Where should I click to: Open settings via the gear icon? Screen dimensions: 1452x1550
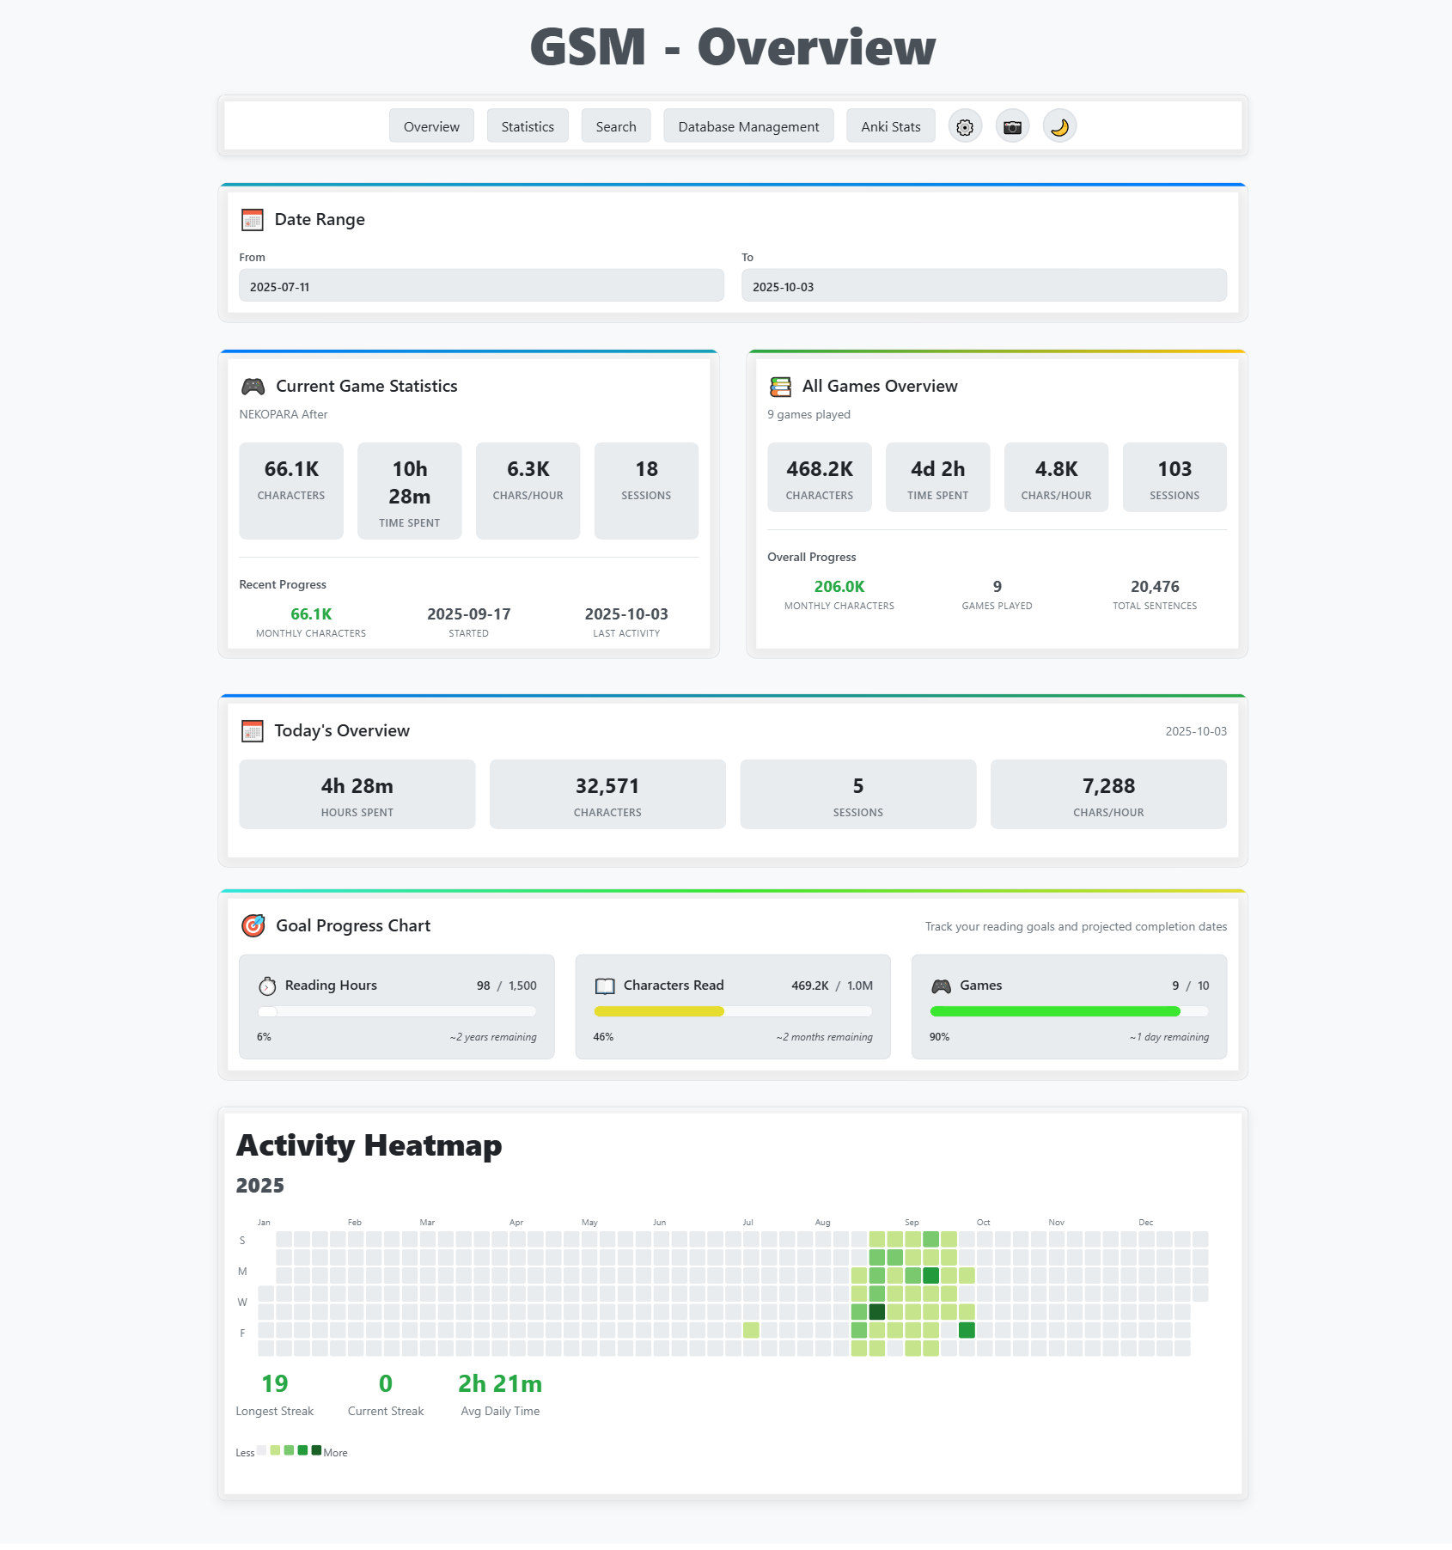[965, 127]
